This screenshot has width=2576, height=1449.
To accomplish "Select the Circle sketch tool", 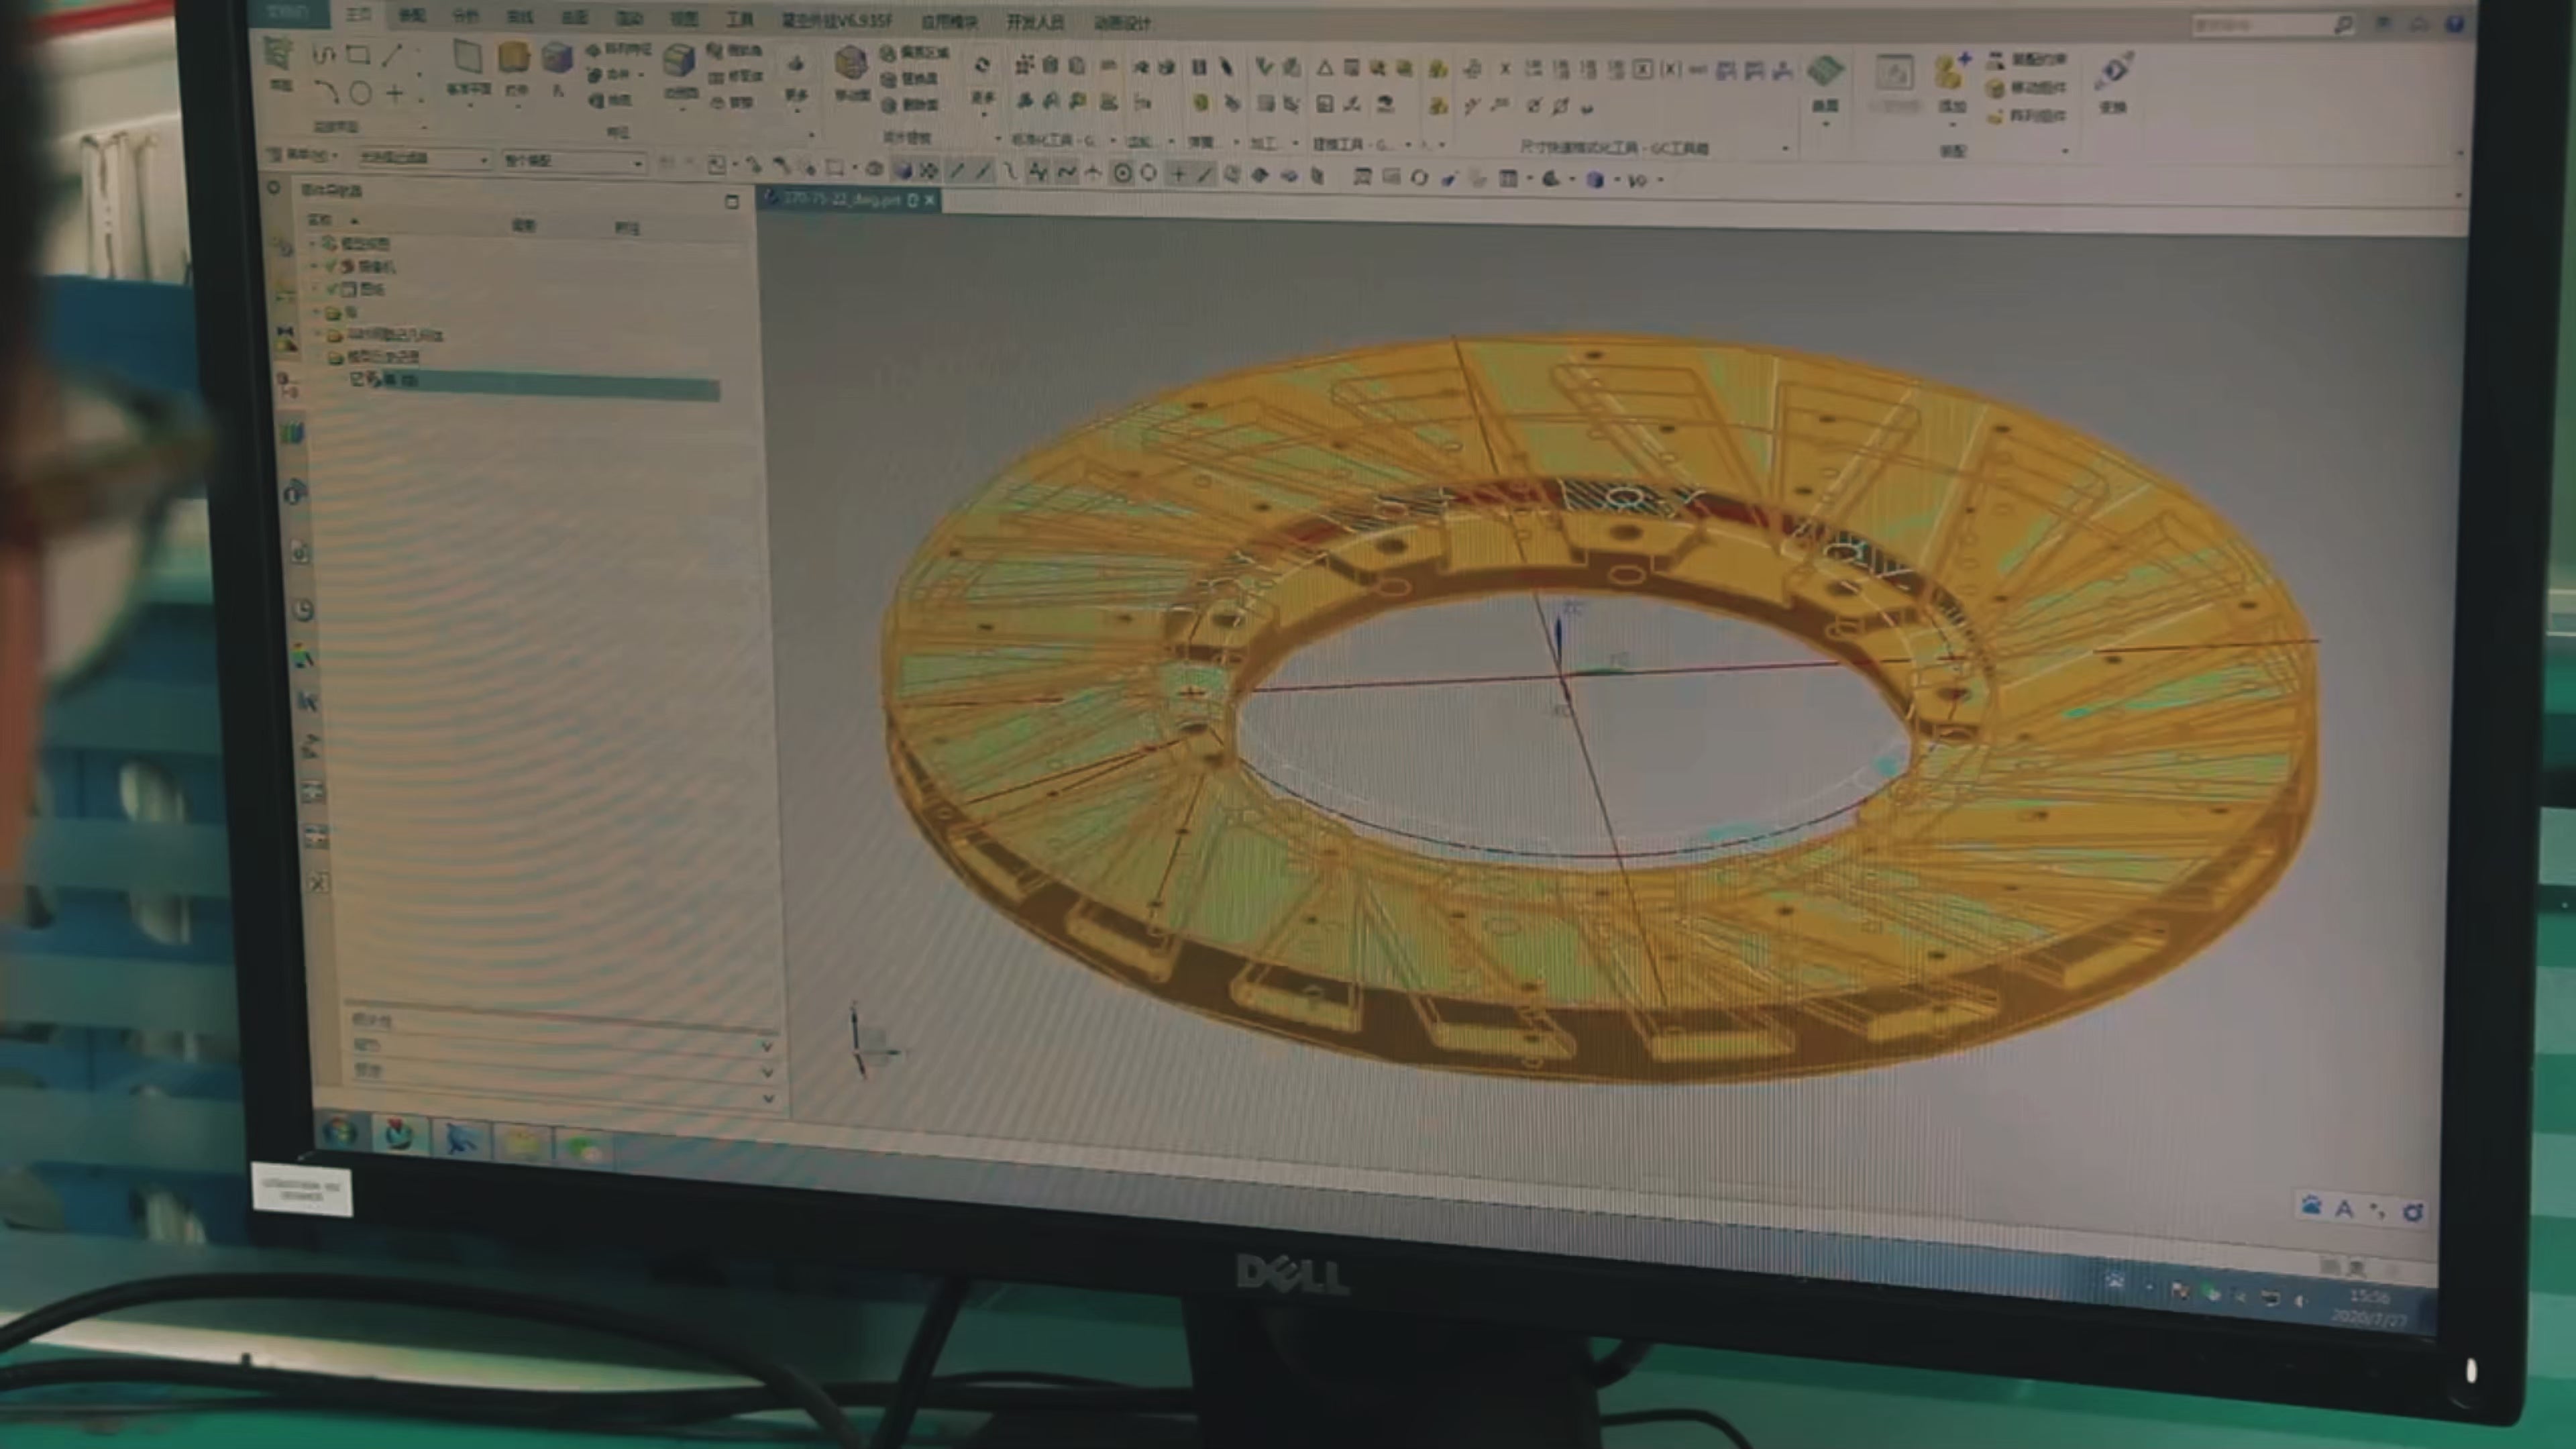I will click(361, 94).
